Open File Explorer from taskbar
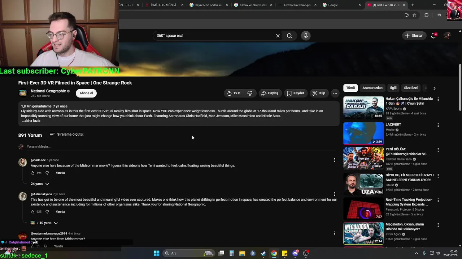Screen dimensions: 462x259 (x=242, y=253)
